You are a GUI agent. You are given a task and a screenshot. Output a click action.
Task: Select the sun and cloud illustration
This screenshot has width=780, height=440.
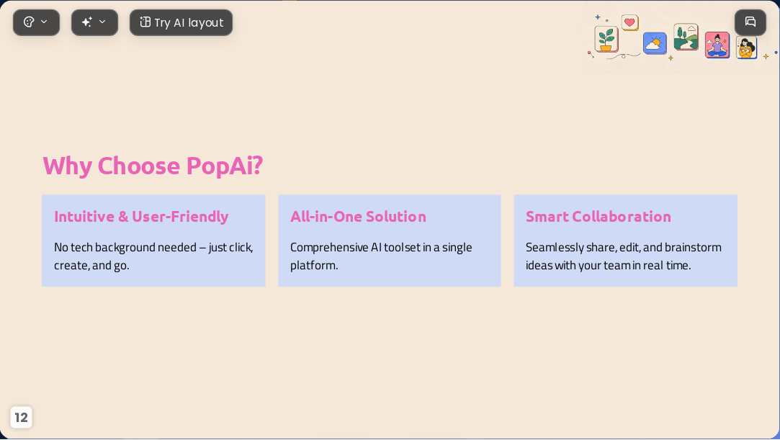pyautogui.click(x=655, y=44)
